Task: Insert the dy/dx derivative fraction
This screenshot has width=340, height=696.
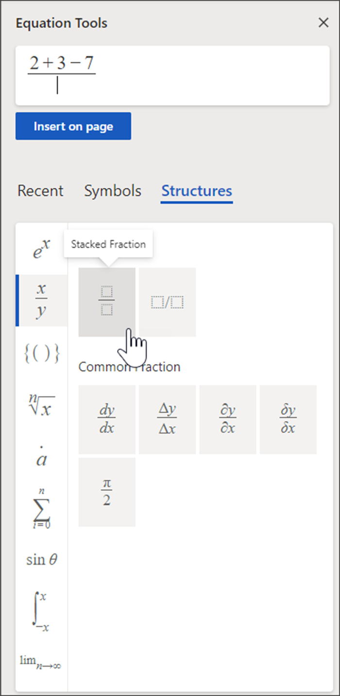Action: tap(106, 419)
